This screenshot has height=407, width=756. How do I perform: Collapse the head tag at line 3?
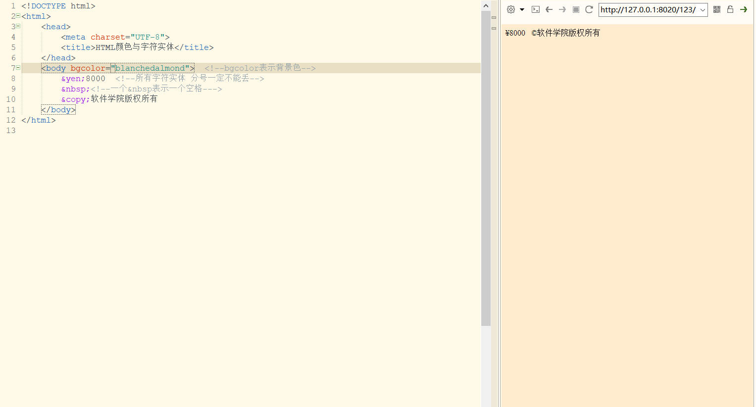[x=18, y=26]
